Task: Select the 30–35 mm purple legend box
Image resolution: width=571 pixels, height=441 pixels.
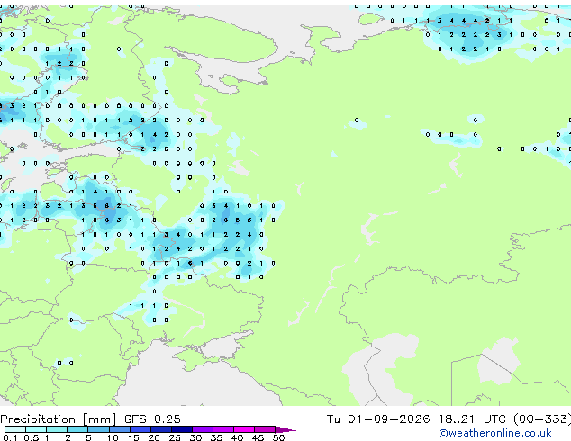Action: [202, 429]
